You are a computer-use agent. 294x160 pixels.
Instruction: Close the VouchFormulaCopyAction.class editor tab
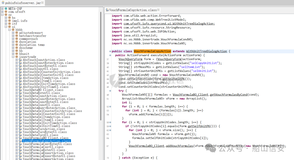point(158,10)
